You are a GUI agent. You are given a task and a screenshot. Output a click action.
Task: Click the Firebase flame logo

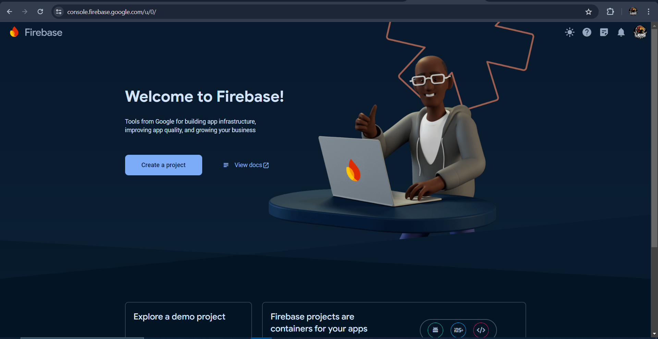(14, 32)
